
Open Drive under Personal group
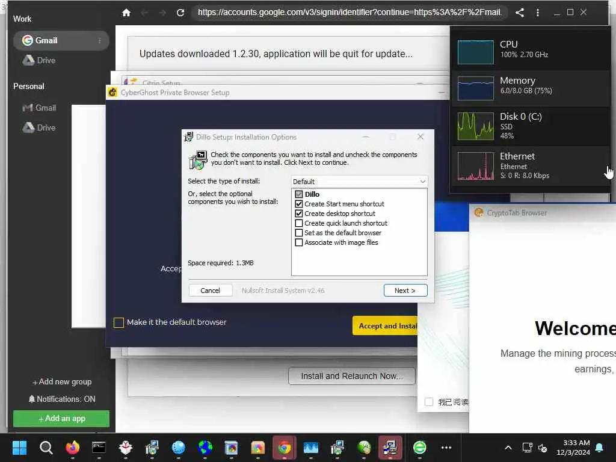click(39, 128)
